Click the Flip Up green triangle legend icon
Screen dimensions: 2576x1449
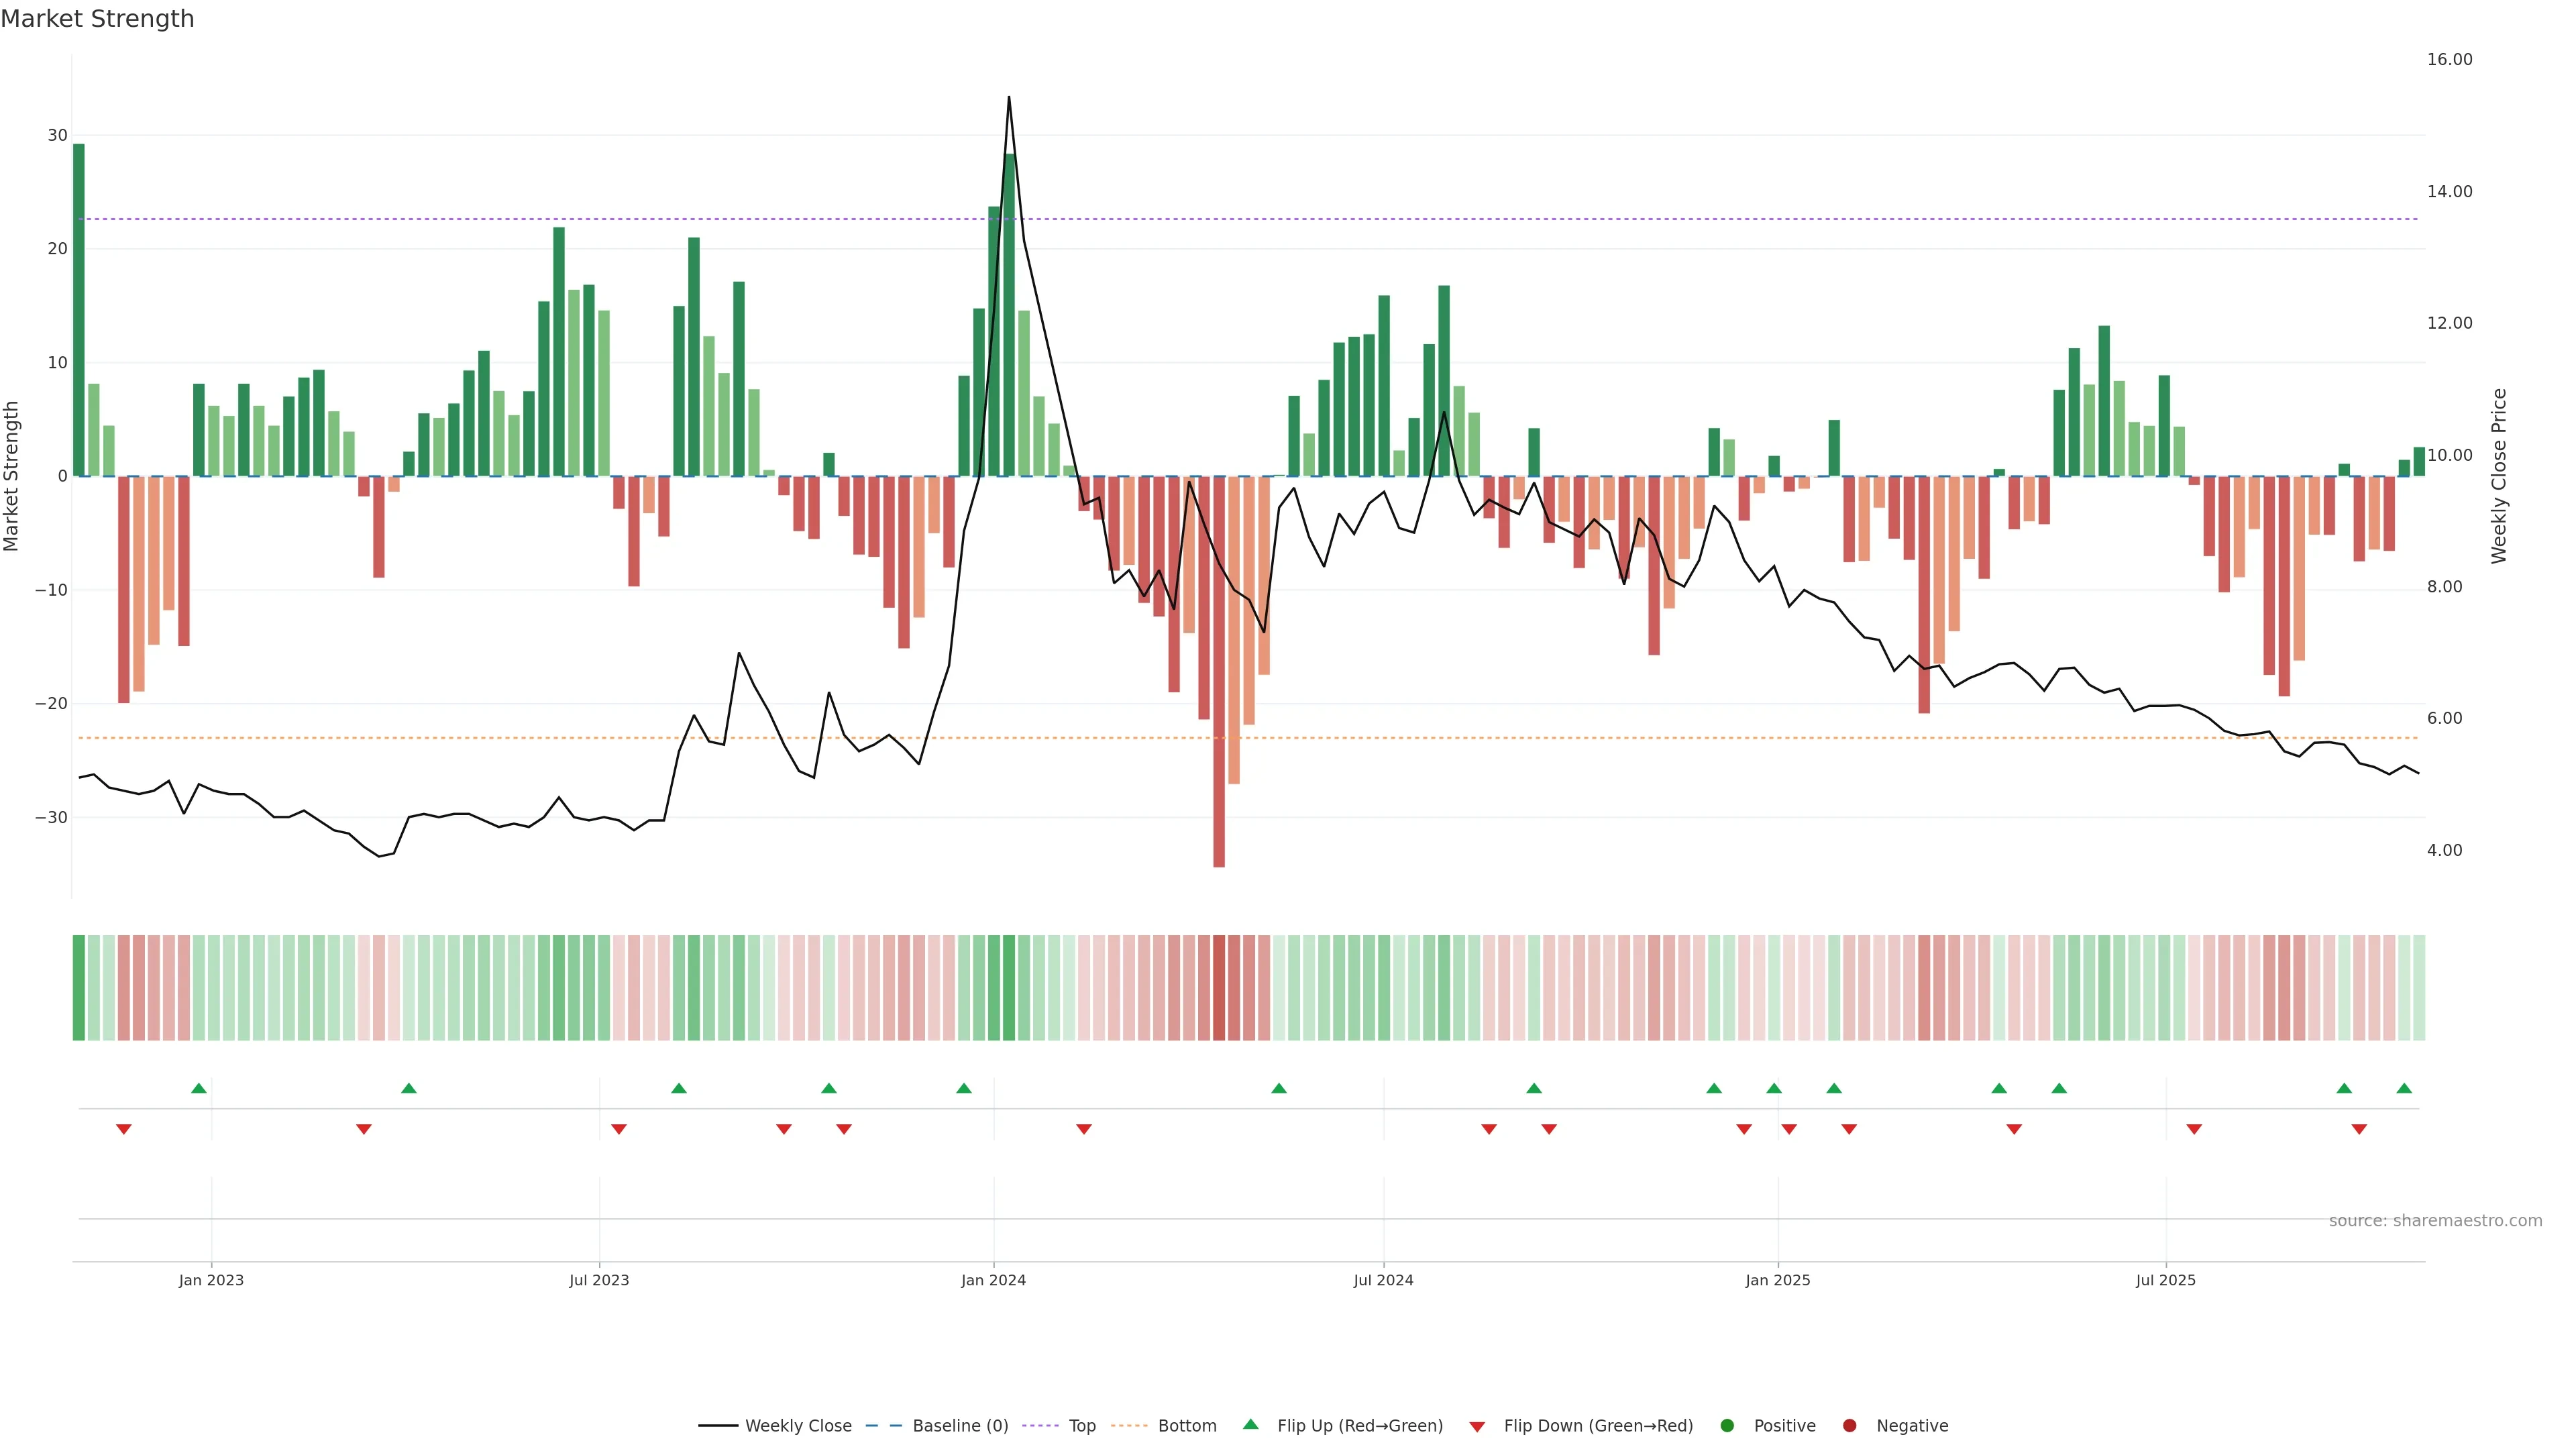pyautogui.click(x=1250, y=1425)
